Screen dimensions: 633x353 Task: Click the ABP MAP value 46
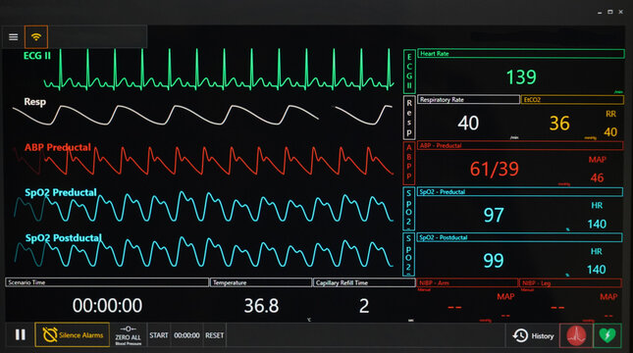(597, 177)
